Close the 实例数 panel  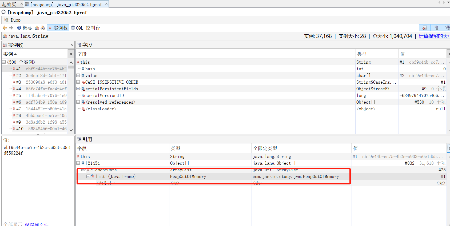(71, 45)
